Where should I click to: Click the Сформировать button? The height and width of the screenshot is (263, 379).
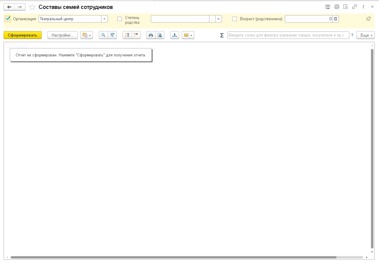coord(23,35)
